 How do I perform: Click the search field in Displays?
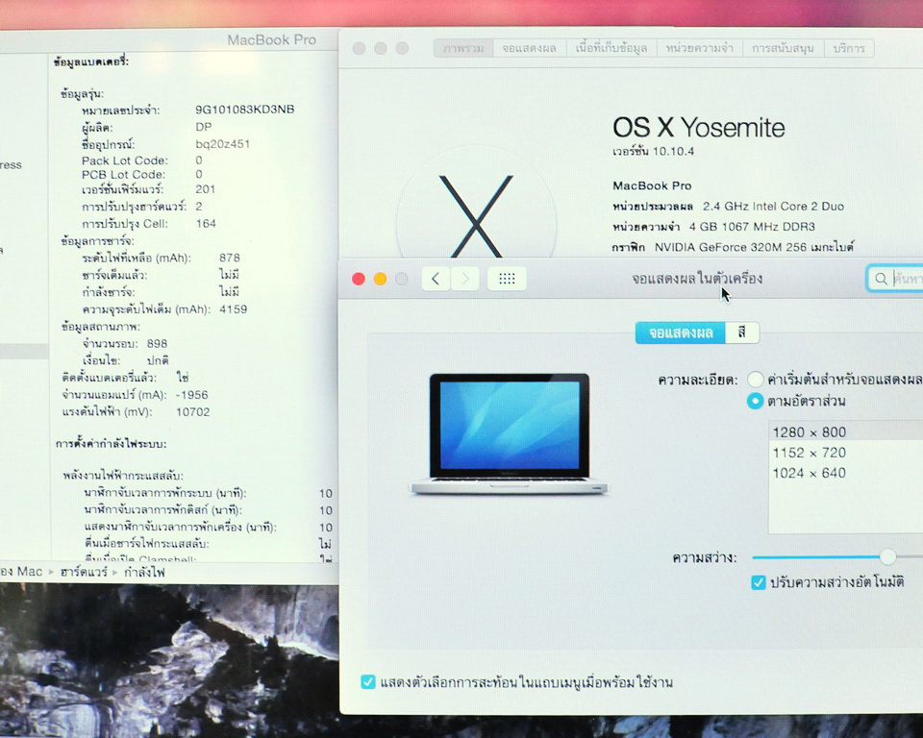click(895, 279)
